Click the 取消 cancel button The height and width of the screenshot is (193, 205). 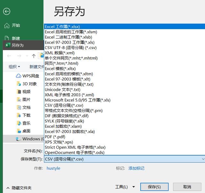click(187, 187)
